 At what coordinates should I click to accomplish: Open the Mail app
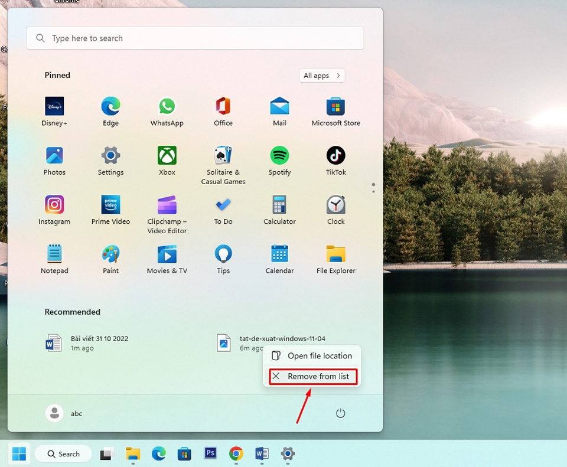[x=279, y=112]
